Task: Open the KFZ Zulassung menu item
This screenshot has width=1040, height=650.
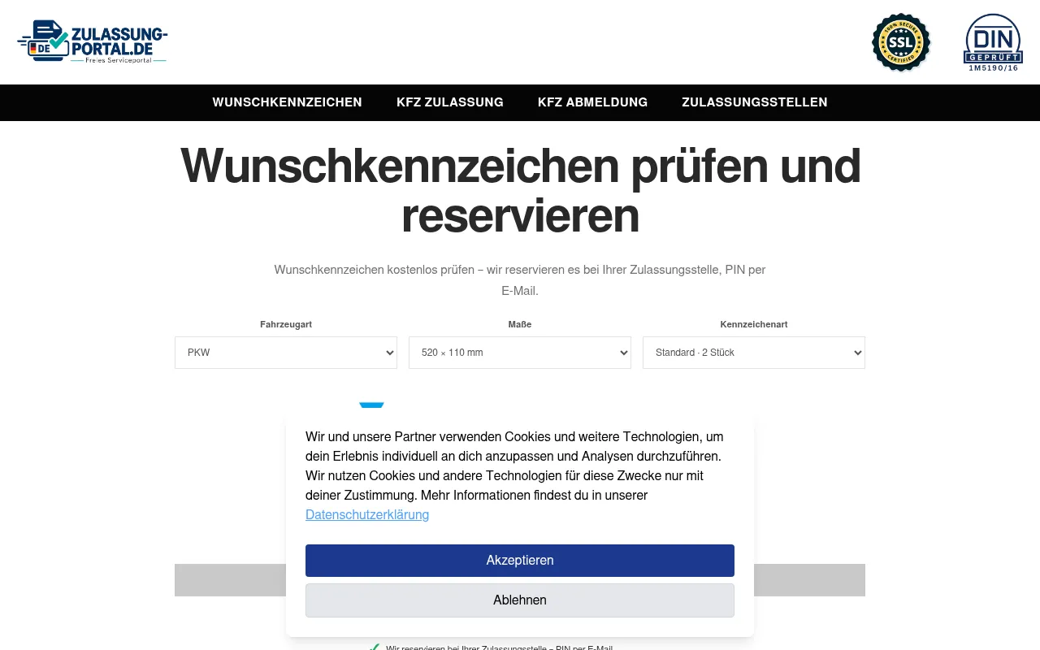Action: pos(450,102)
